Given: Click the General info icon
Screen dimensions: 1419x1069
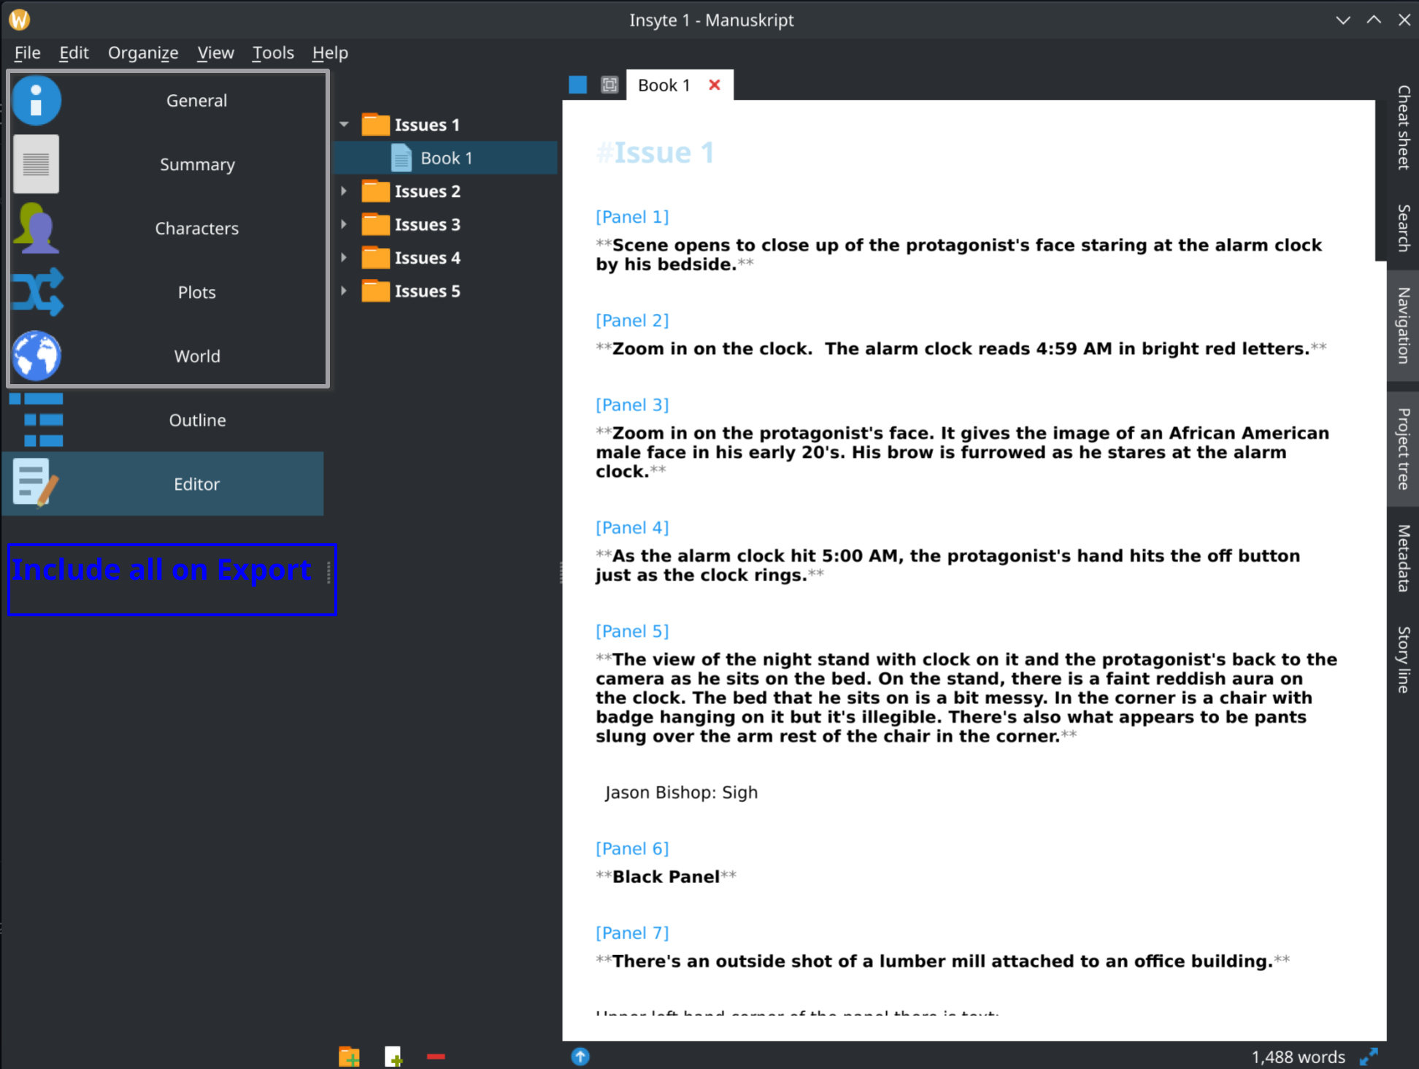Looking at the screenshot, I should pos(36,100).
